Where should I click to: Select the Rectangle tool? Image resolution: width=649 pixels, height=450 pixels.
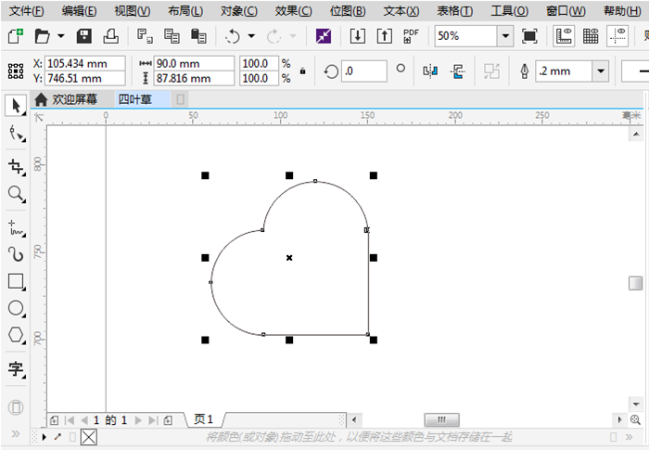click(16, 281)
